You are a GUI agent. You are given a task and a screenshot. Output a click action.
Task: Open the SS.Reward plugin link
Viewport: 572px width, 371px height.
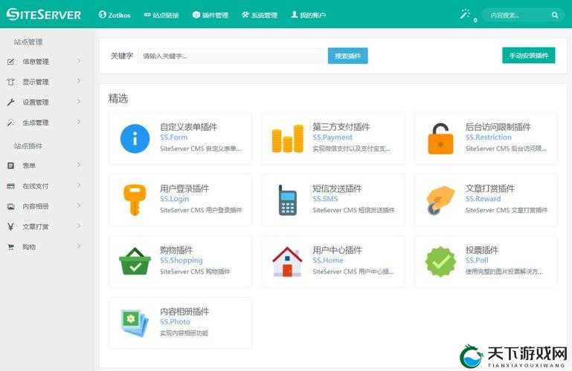pos(483,199)
